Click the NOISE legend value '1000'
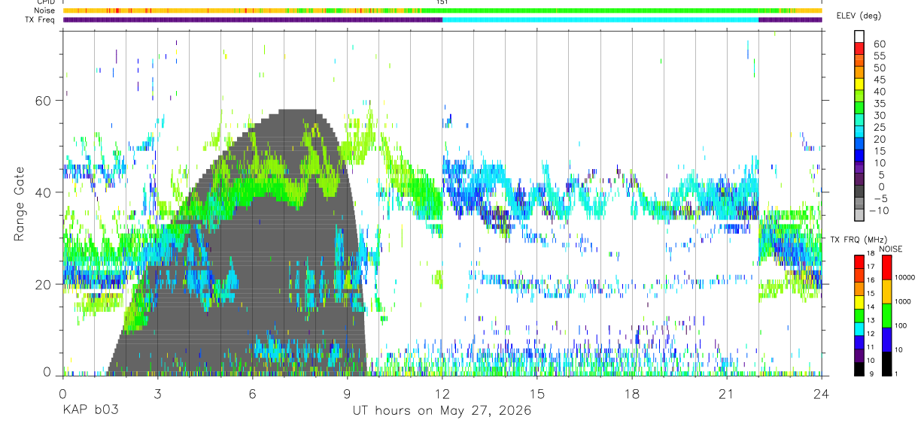This screenshot has height=426, width=924. [x=904, y=301]
